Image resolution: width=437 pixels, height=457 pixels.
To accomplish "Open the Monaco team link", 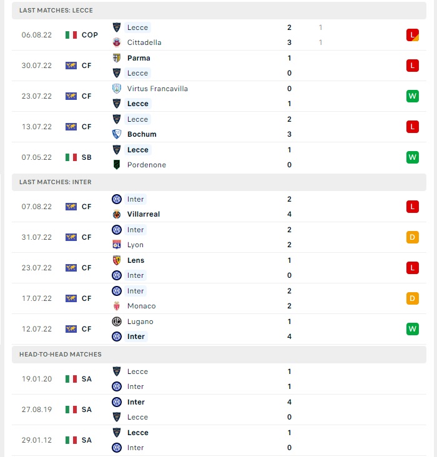I will (141, 306).
